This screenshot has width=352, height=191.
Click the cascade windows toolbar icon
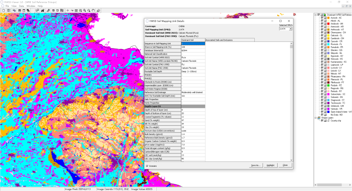click(x=28, y=11)
